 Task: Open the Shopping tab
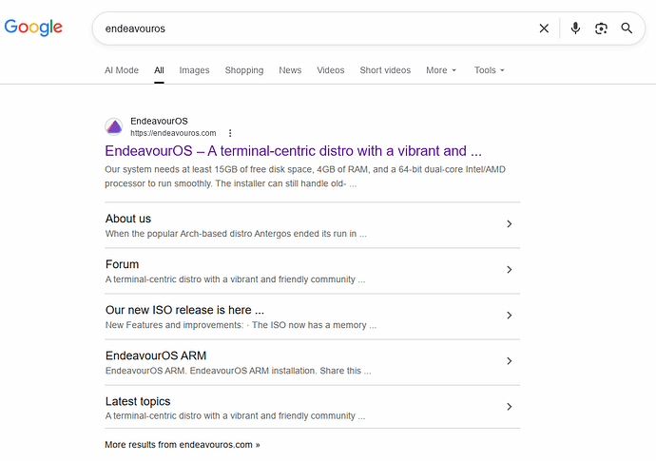[244, 70]
